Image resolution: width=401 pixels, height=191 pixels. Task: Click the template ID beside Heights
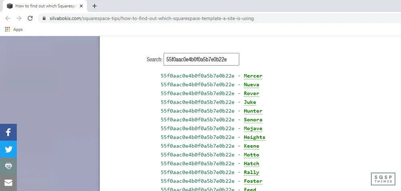tap(197, 137)
